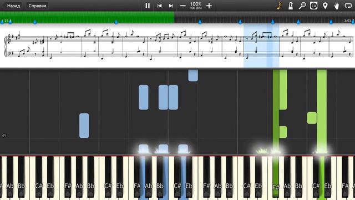Click the short blue note at top of roll
The image size is (355, 200).
point(193,76)
